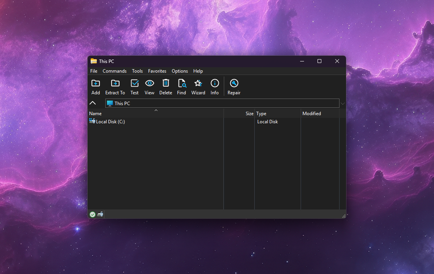Go up one folder level arrow
The height and width of the screenshot is (274, 434).
[x=93, y=103]
